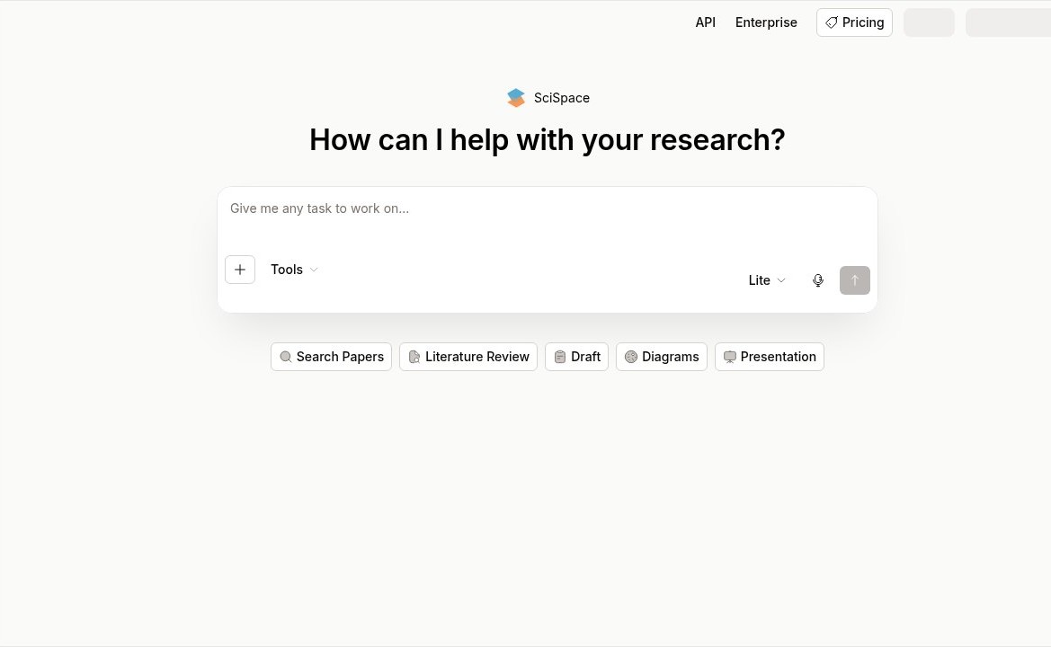The height and width of the screenshot is (647, 1051).
Task: Click the SciSpace logo icon
Action: pyautogui.click(x=516, y=98)
